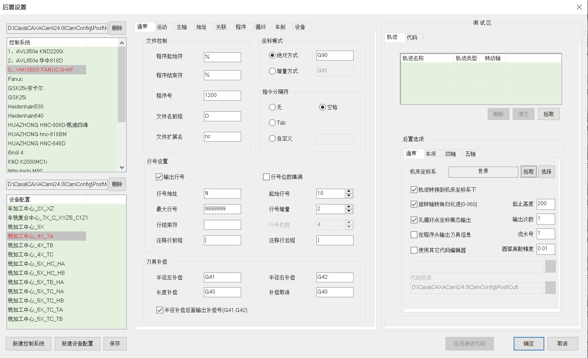This screenshot has width=588, height=358.
Task: Enable 在程序头输出刀具信息 option
Action: [x=414, y=235]
